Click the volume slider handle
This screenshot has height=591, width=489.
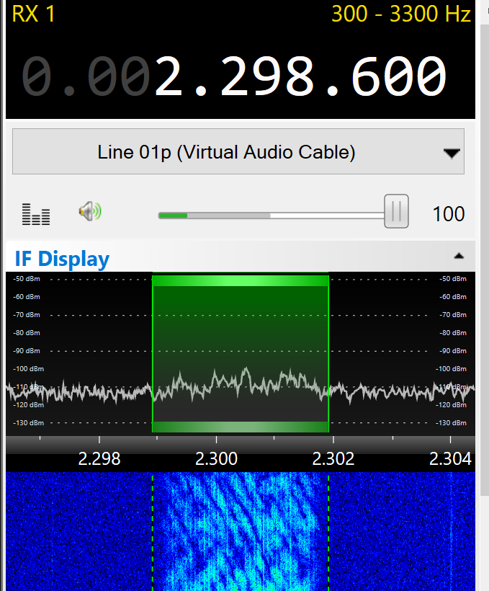[396, 211]
